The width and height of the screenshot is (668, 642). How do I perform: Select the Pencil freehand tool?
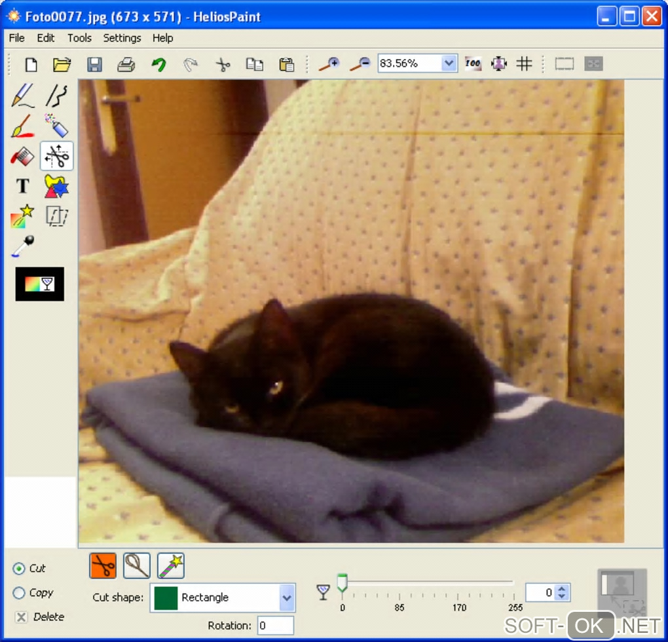23,95
